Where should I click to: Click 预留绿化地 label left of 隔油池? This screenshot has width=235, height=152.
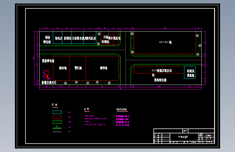coord(48,61)
